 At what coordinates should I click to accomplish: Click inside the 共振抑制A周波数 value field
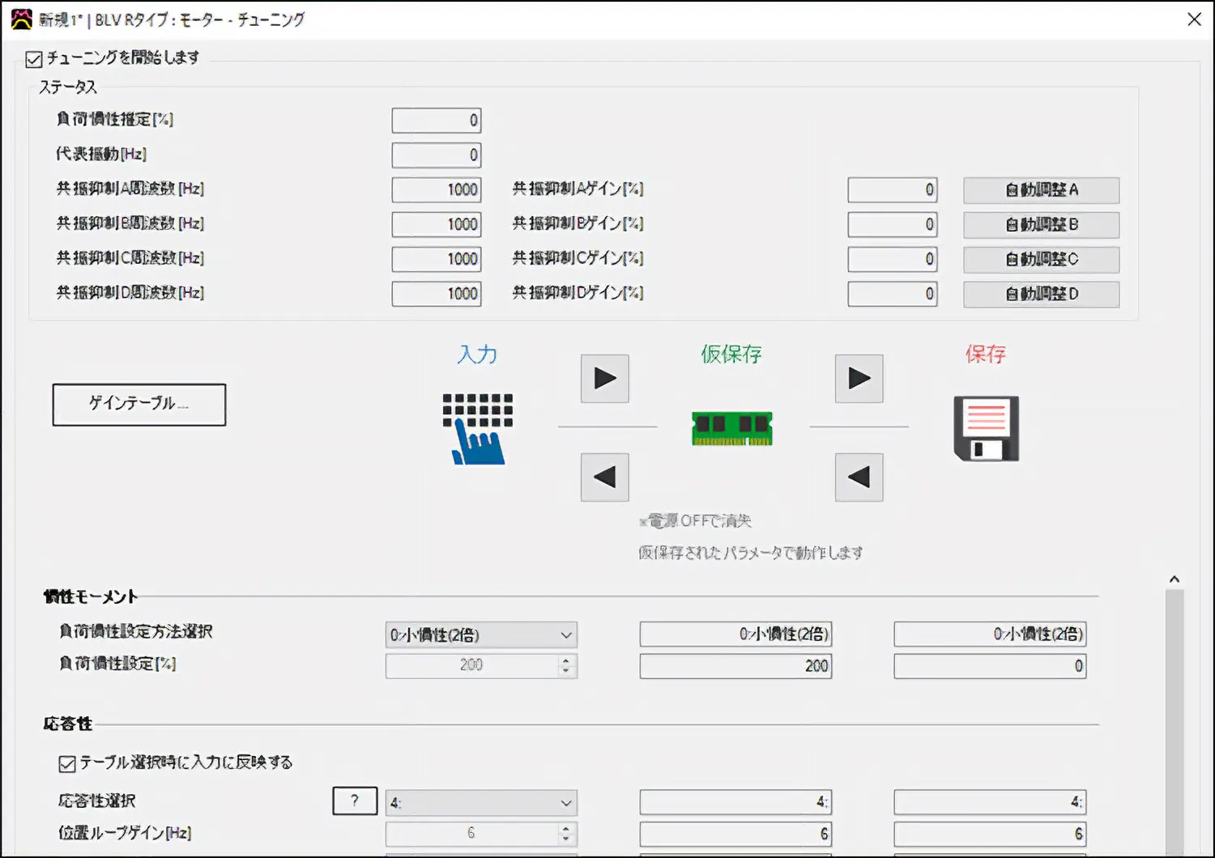tap(436, 189)
